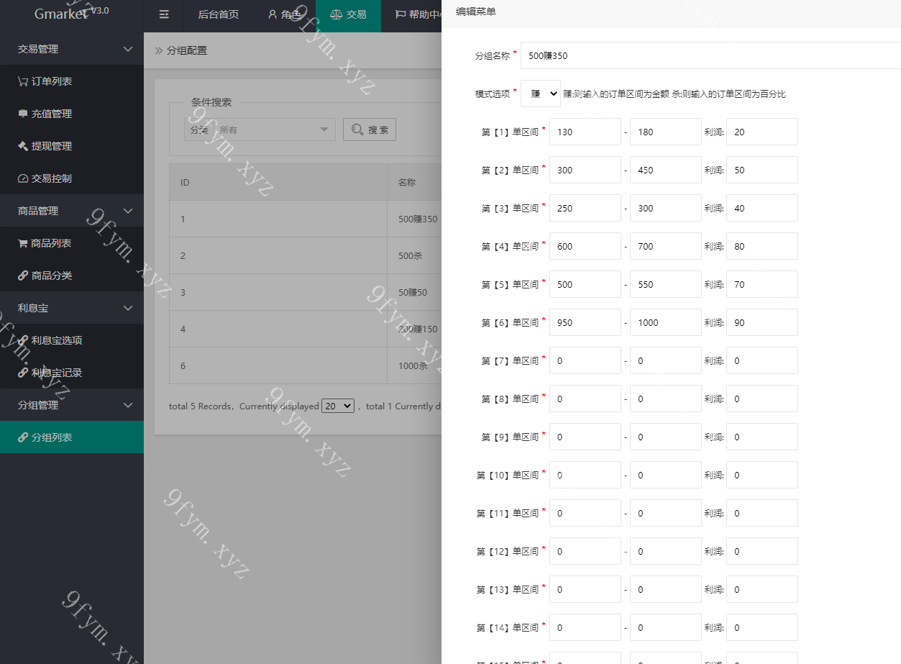Viewport: 901px width, 664px height.
Task: Edit the 分组名称 field containing 500赚350
Action: 710,55
